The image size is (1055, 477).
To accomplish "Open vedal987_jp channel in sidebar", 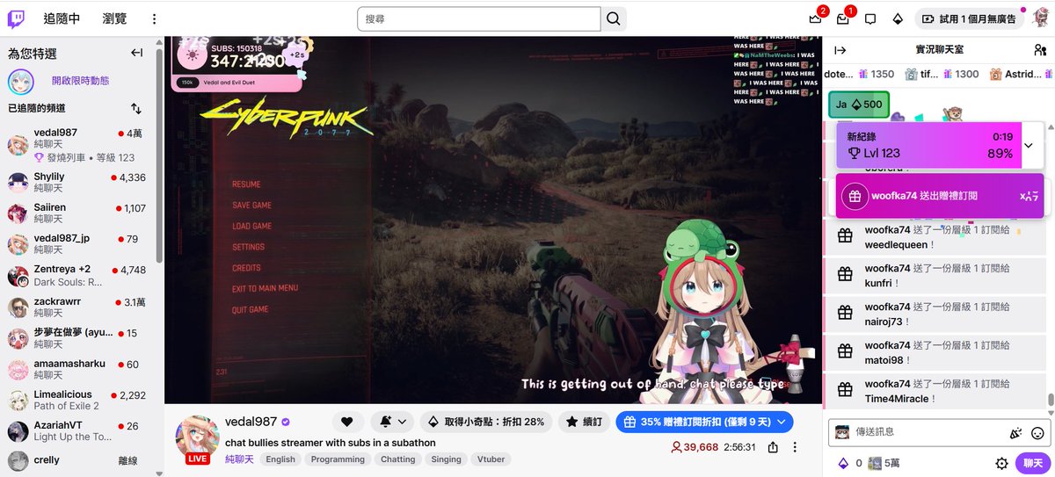I will click(x=79, y=244).
